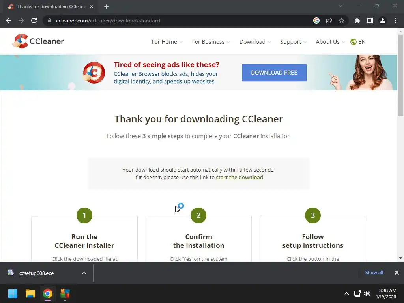Image resolution: width=404 pixels, height=303 pixels.
Task: Select the EN language option
Action: tap(362, 42)
